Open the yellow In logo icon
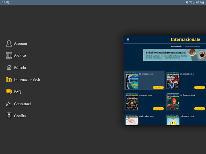Viewport: 206px width, 154px height. click(x=9, y=79)
